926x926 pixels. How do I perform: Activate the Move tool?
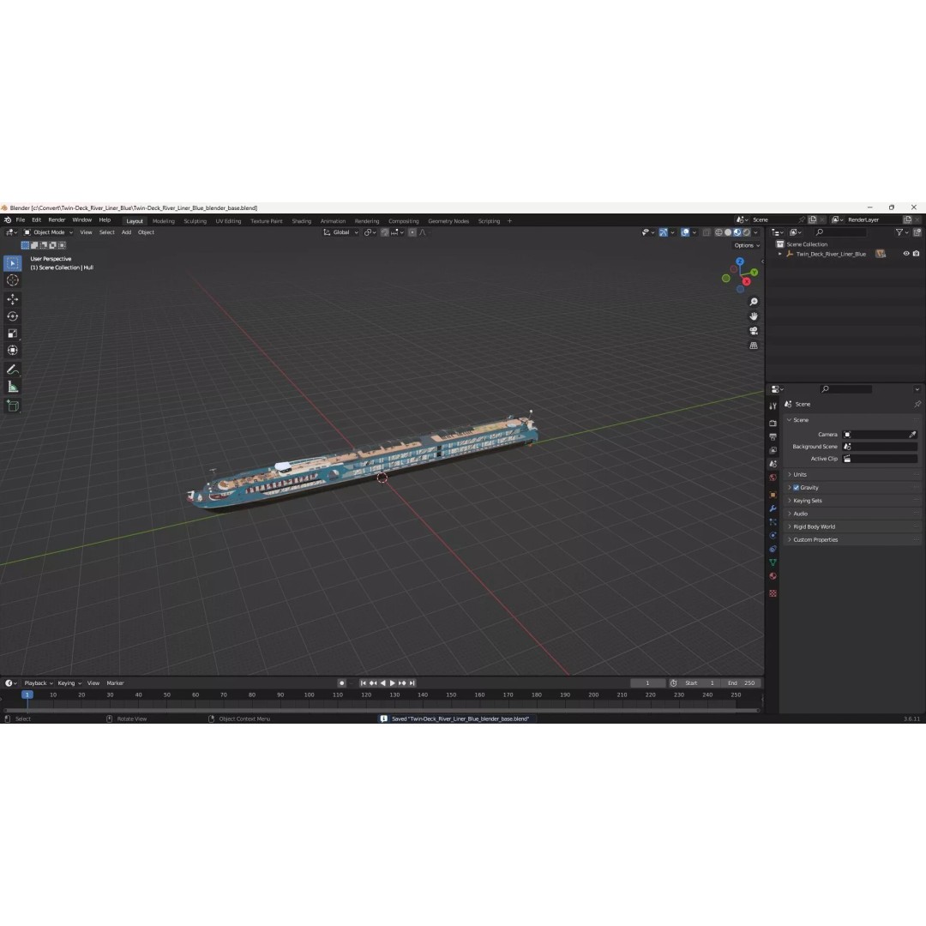point(12,299)
